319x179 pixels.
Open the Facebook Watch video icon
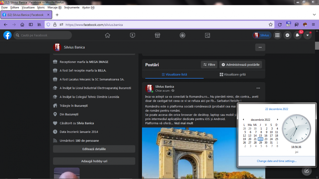132,35
